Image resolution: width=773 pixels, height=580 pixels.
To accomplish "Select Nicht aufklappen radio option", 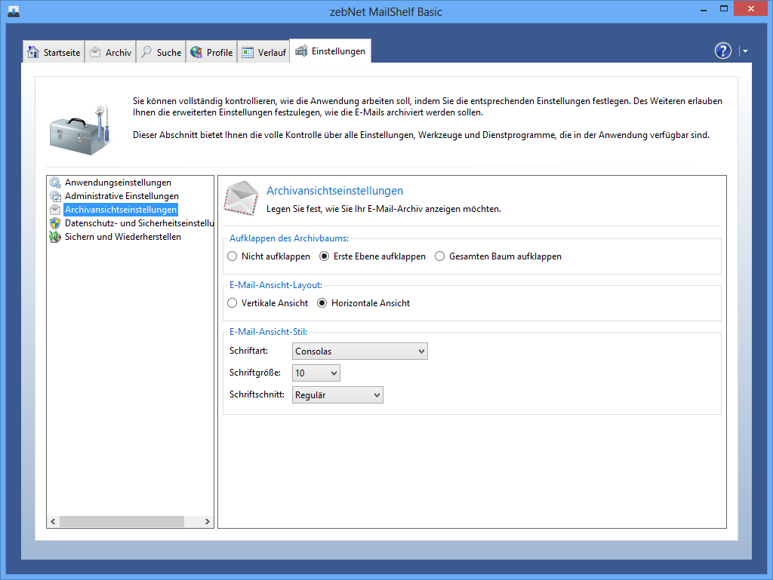I will coord(233,256).
